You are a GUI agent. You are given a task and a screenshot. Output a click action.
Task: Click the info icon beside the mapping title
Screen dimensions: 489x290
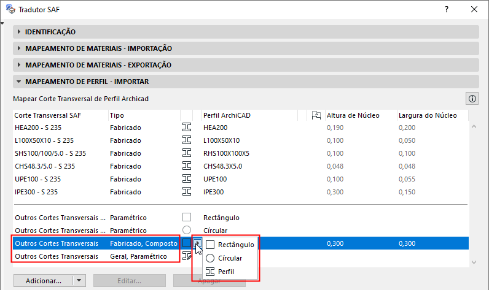tap(472, 99)
